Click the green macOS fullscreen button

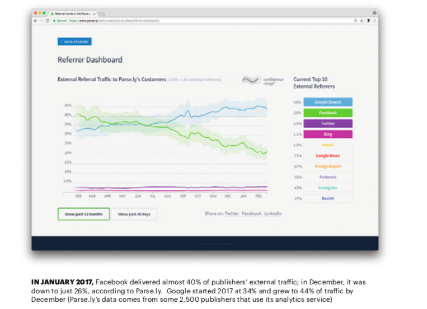click(44, 13)
